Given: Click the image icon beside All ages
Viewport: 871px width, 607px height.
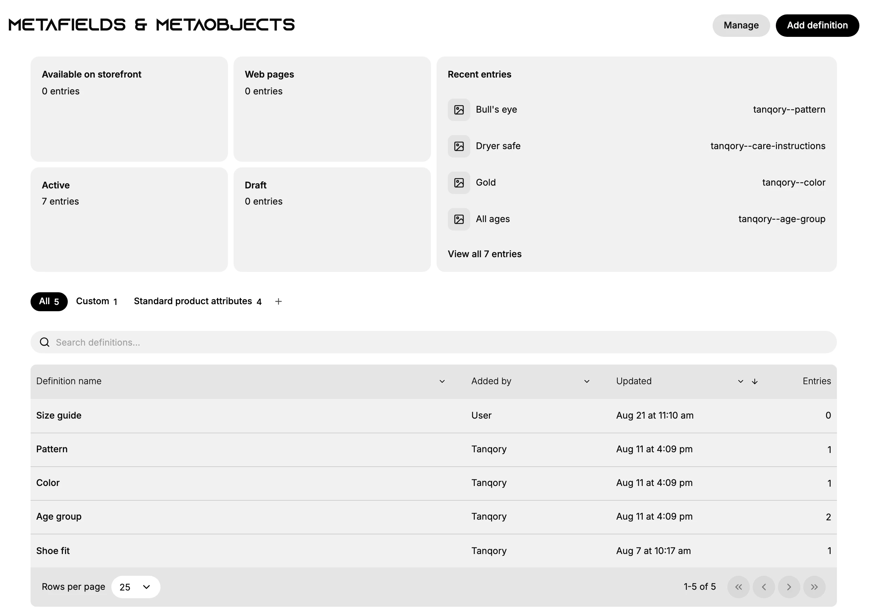Looking at the screenshot, I should tap(459, 219).
